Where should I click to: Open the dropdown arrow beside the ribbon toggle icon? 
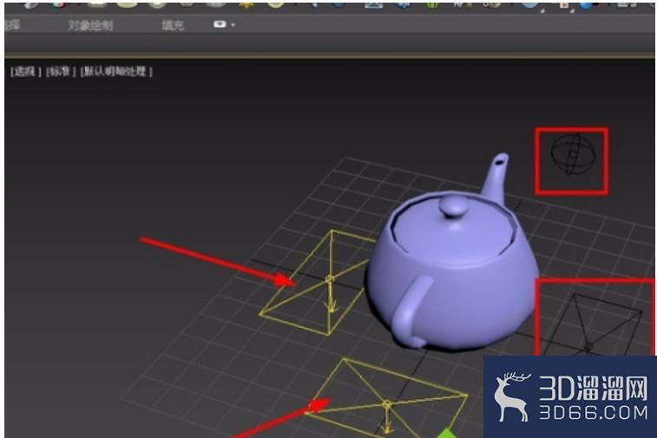233,25
